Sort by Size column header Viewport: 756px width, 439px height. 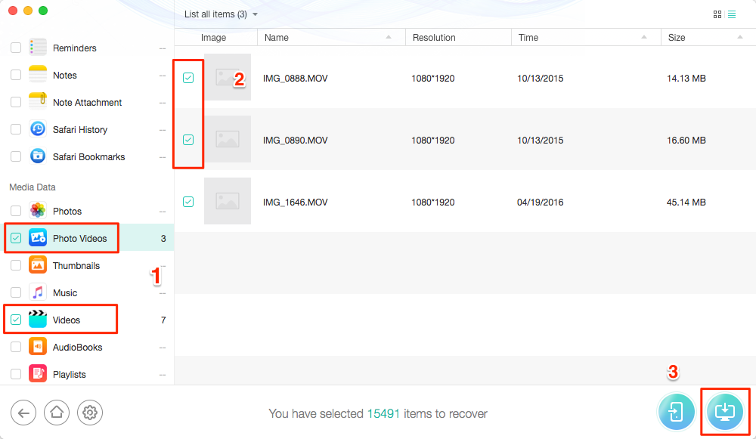(708, 38)
